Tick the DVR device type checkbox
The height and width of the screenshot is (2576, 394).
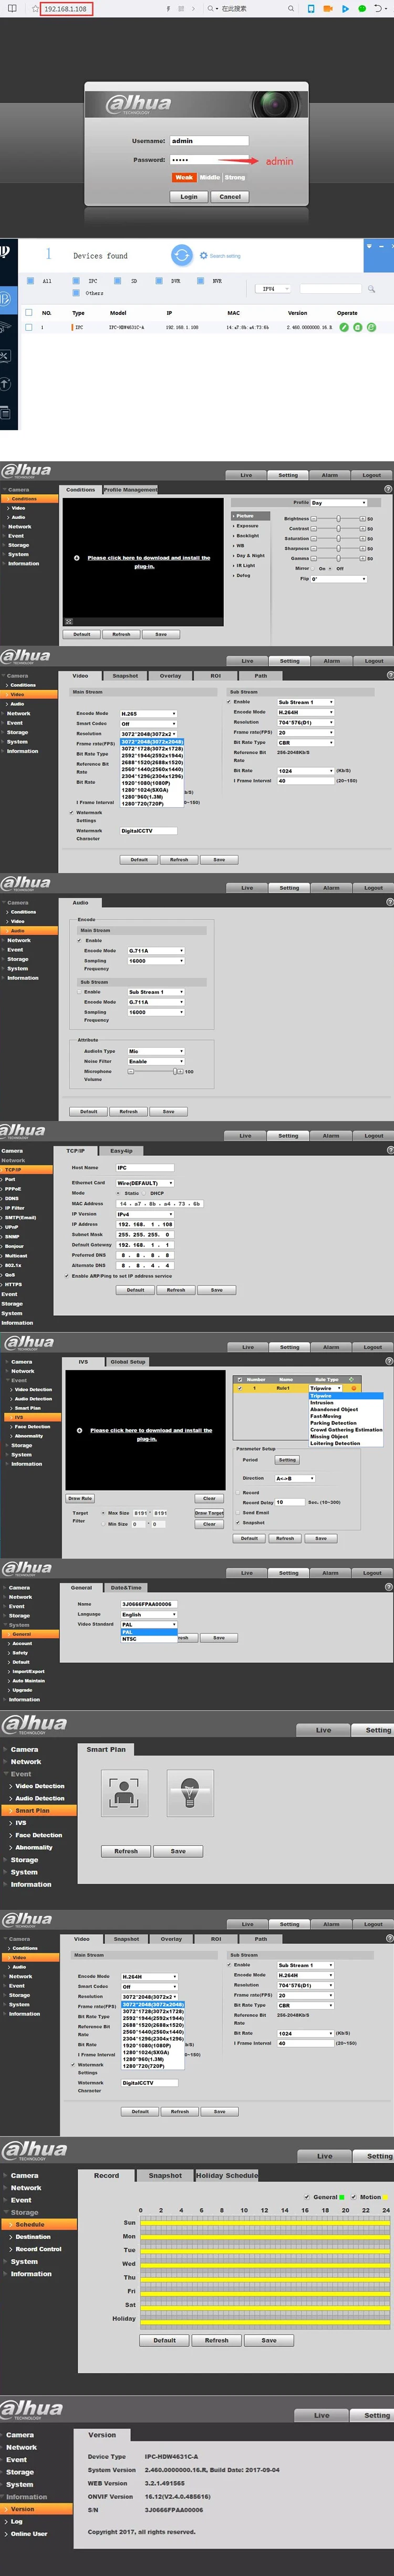click(x=159, y=281)
